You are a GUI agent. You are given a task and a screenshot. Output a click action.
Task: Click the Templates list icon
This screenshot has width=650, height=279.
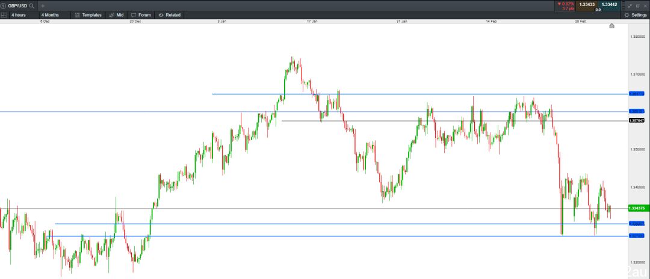pyautogui.click(x=77, y=15)
